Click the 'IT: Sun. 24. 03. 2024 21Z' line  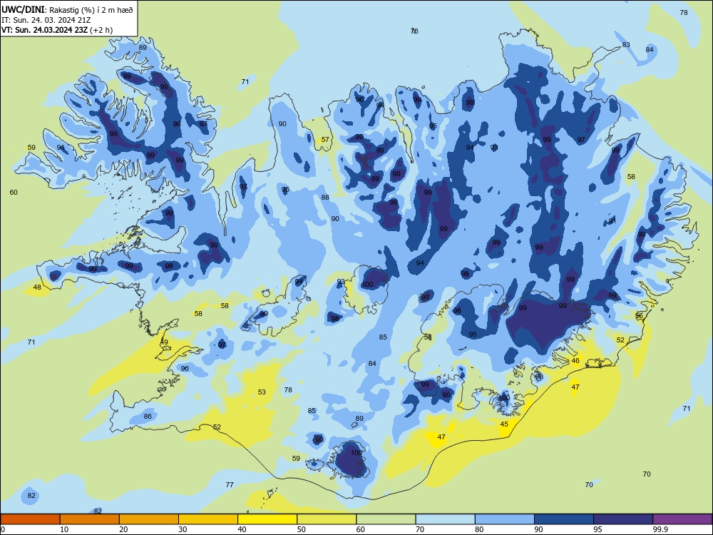coord(46,20)
